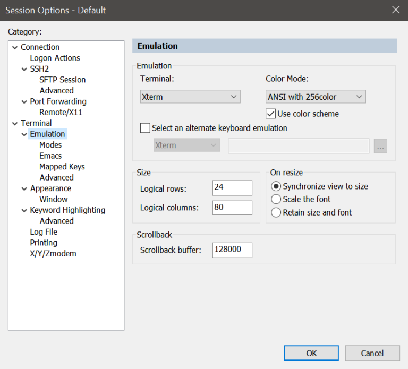This screenshot has width=408, height=369.
Task: Open the Log File settings
Action: tap(44, 232)
